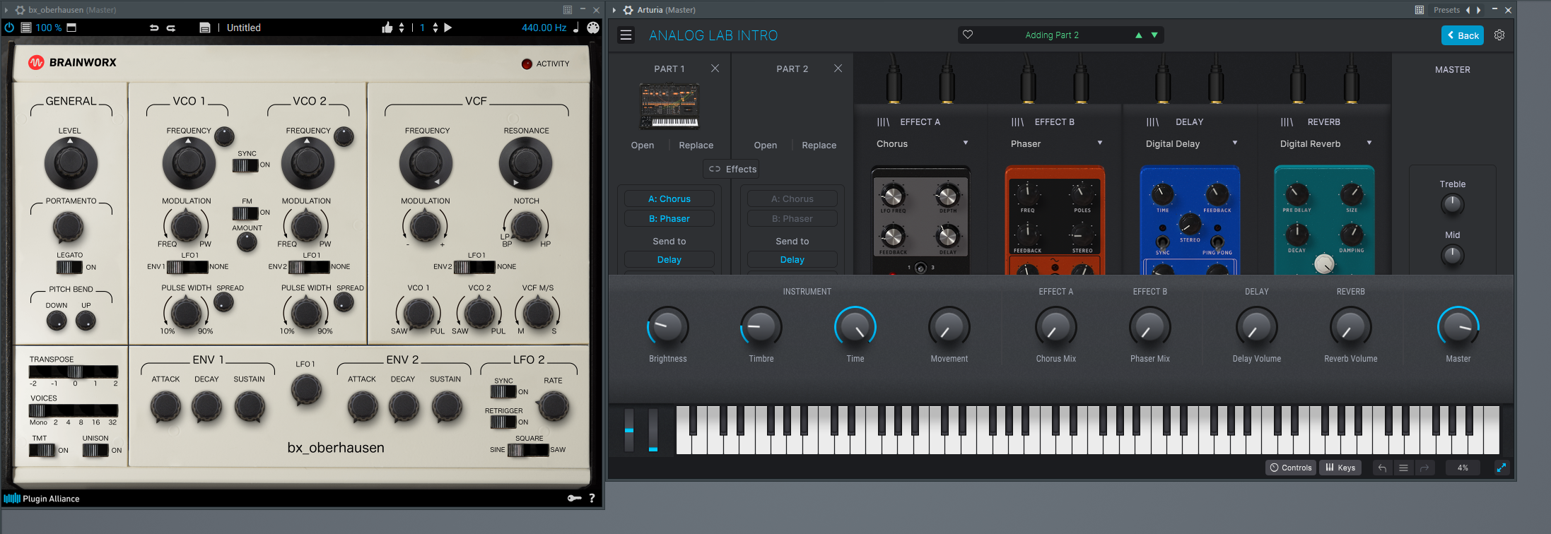Remove Part 2 with its X icon

tap(838, 69)
